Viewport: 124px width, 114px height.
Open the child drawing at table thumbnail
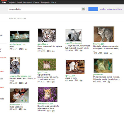coord(19,95)
